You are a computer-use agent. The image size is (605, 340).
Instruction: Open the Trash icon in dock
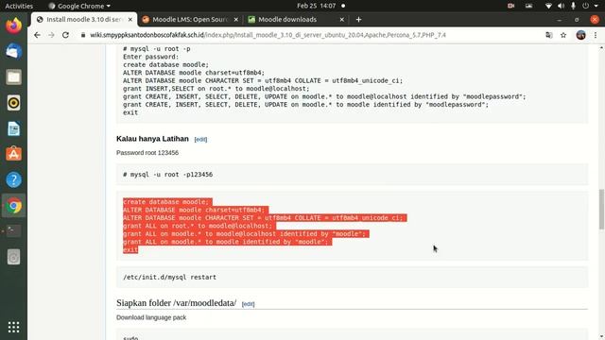[x=13, y=257]
